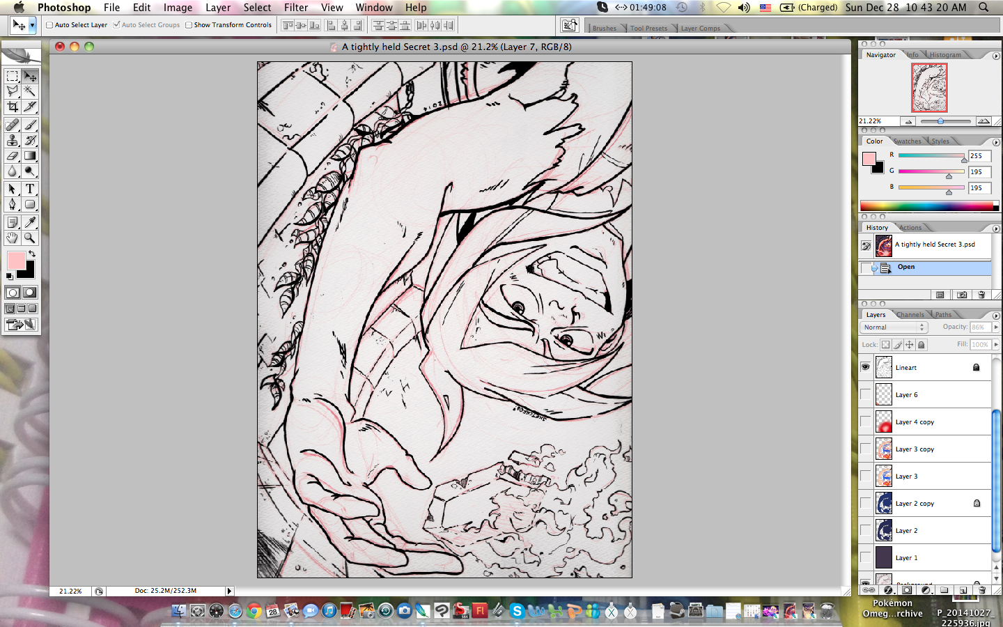Viewport: 1003px width, 627px height.
Task: Select the Clone Stamp tool
Action: click(x=13, y=140)
